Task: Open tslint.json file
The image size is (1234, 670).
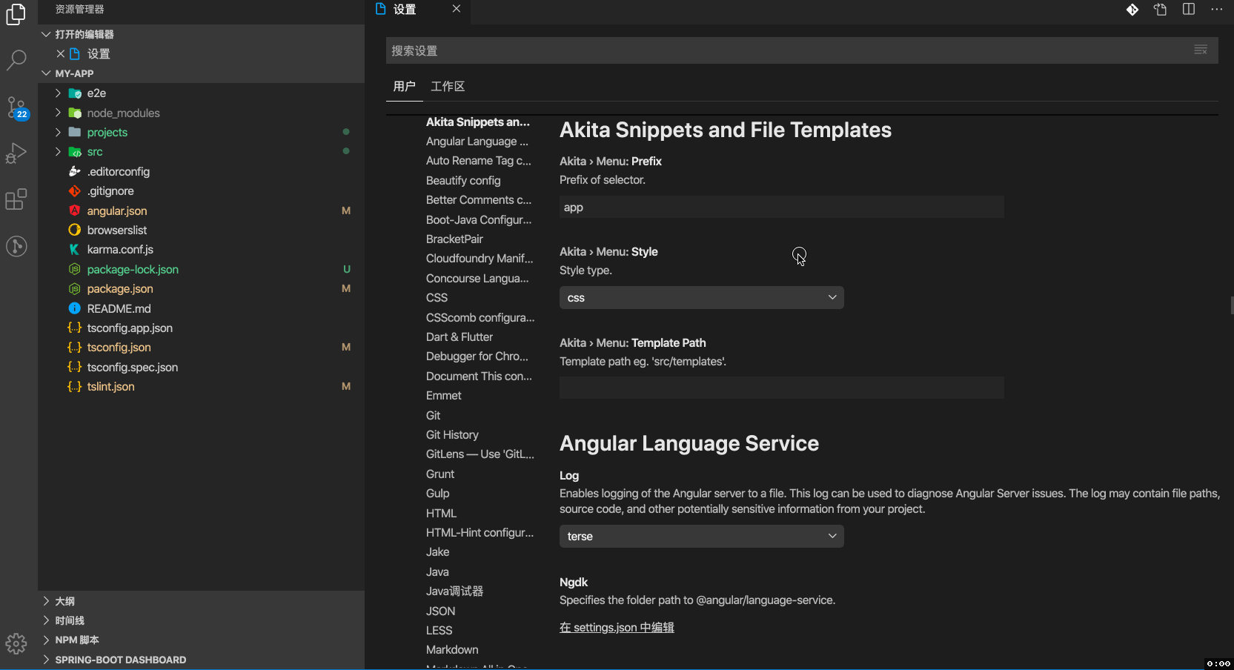Action: (x=110, y=387)
